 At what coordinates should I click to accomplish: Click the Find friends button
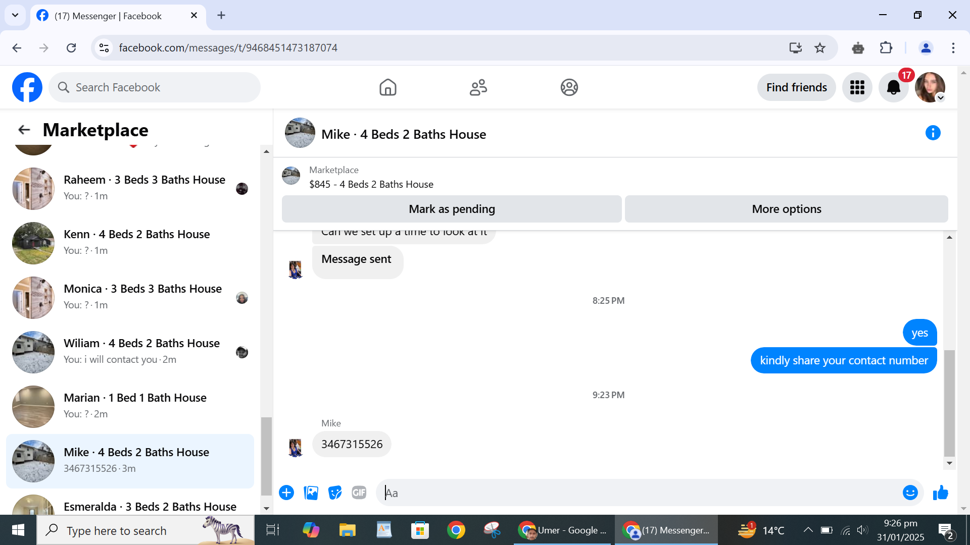point(796,87)
